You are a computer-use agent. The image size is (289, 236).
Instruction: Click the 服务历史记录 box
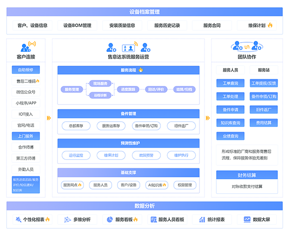click(x=167, y=25)
